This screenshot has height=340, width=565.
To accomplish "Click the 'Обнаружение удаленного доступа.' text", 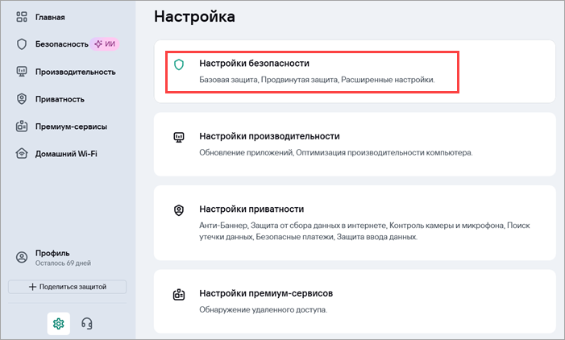I will point(264,309).
